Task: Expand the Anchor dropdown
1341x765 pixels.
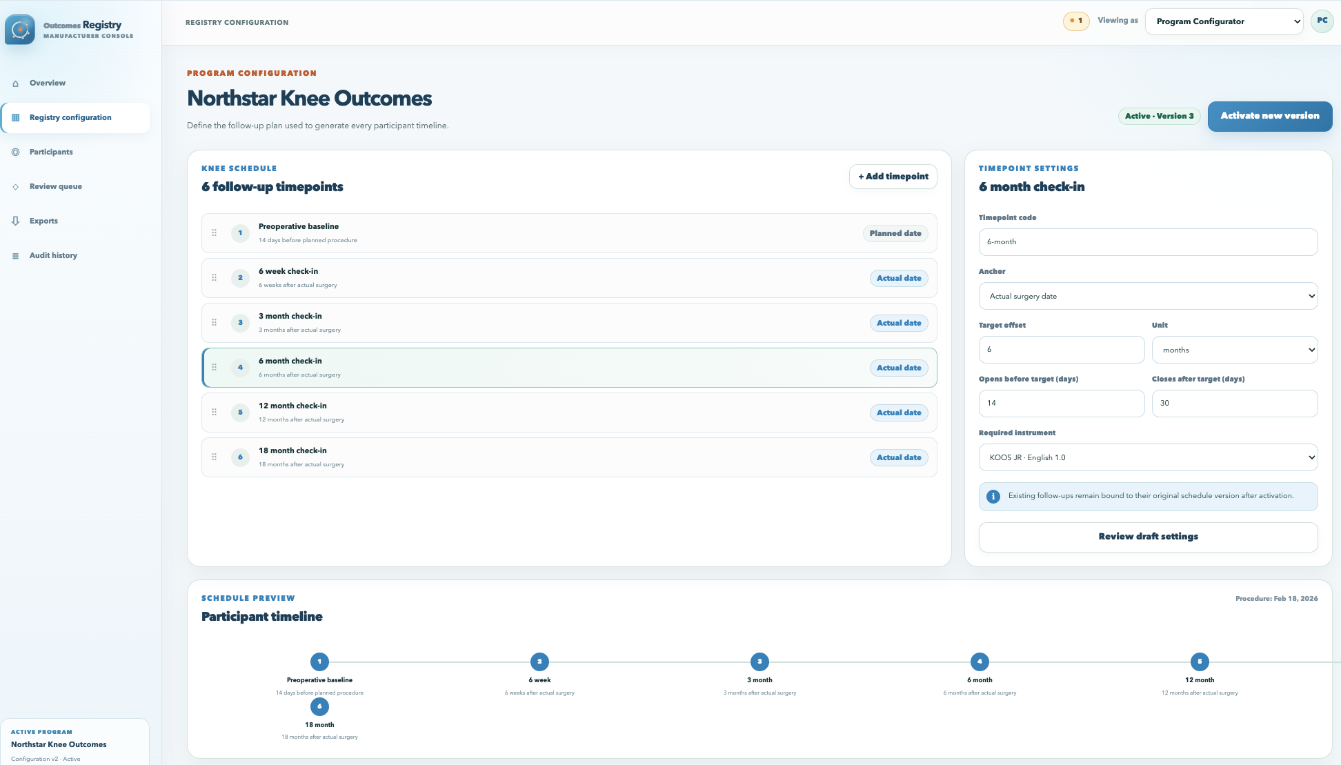Action: coord(1148,296)
